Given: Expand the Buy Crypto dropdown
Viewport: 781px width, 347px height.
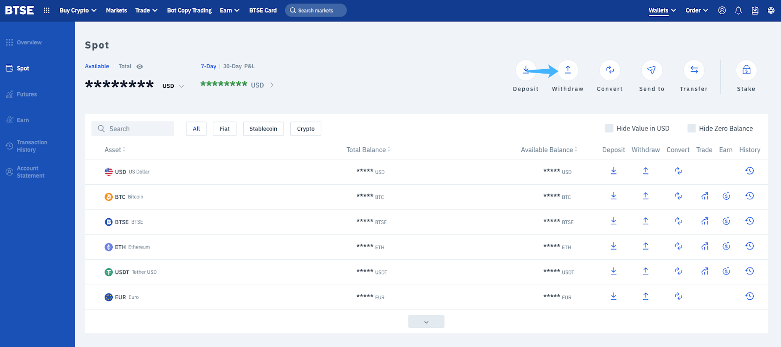Looking at the screenshot, I should [x=78, y=10].
